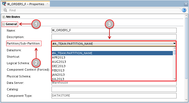
Task: Click partition list scroll up arrow
Action: click(174, 48)
